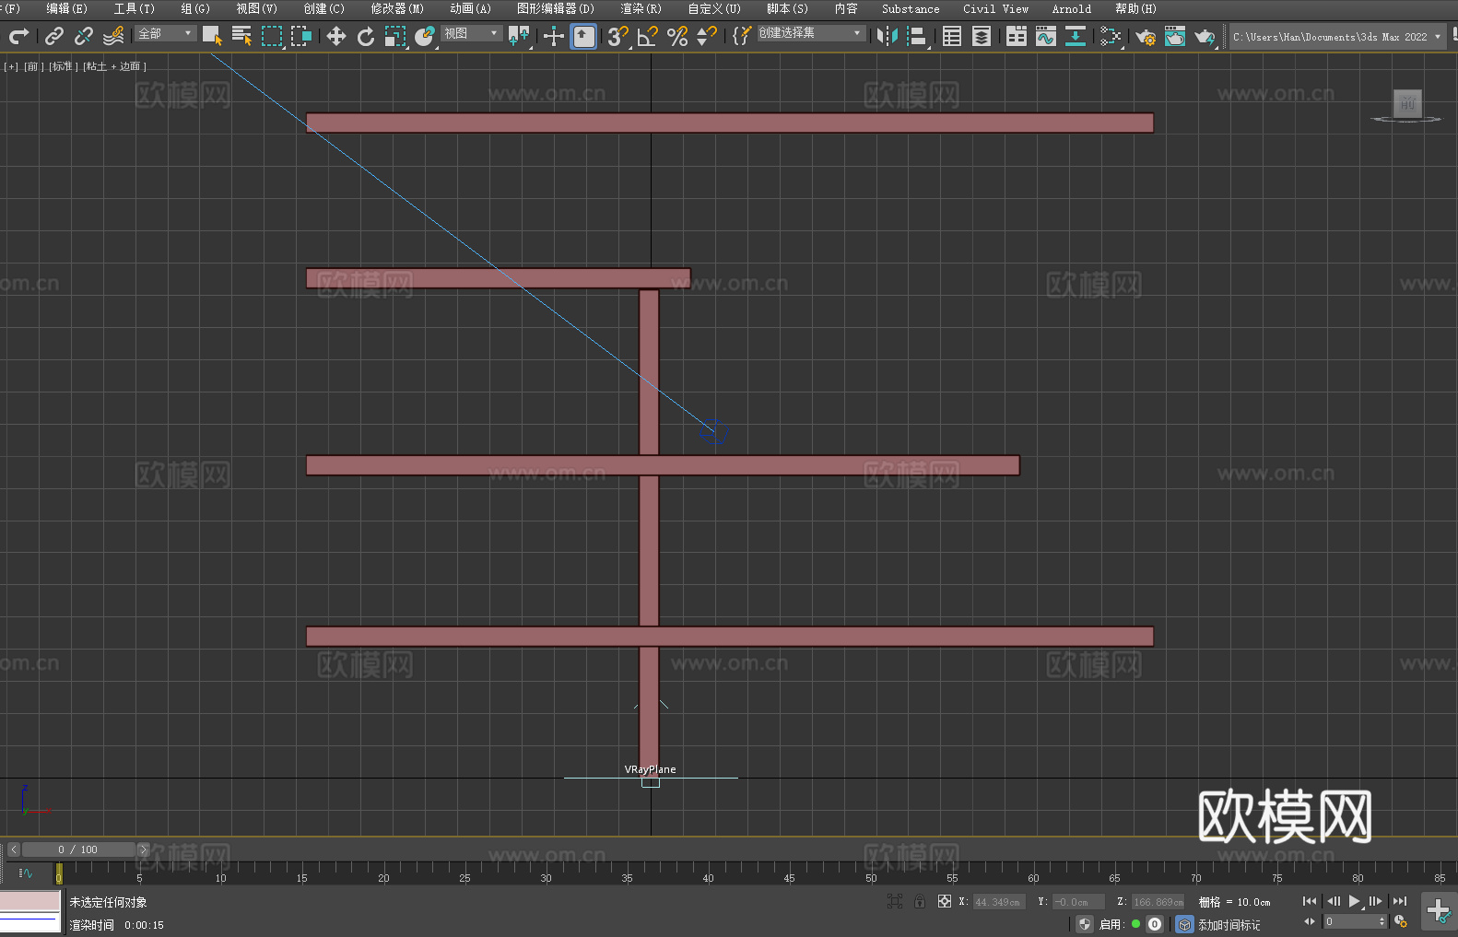Step to previous frame button
Screen dimensions: 1458x937
pyautogui.click(x=1334, y=901)
